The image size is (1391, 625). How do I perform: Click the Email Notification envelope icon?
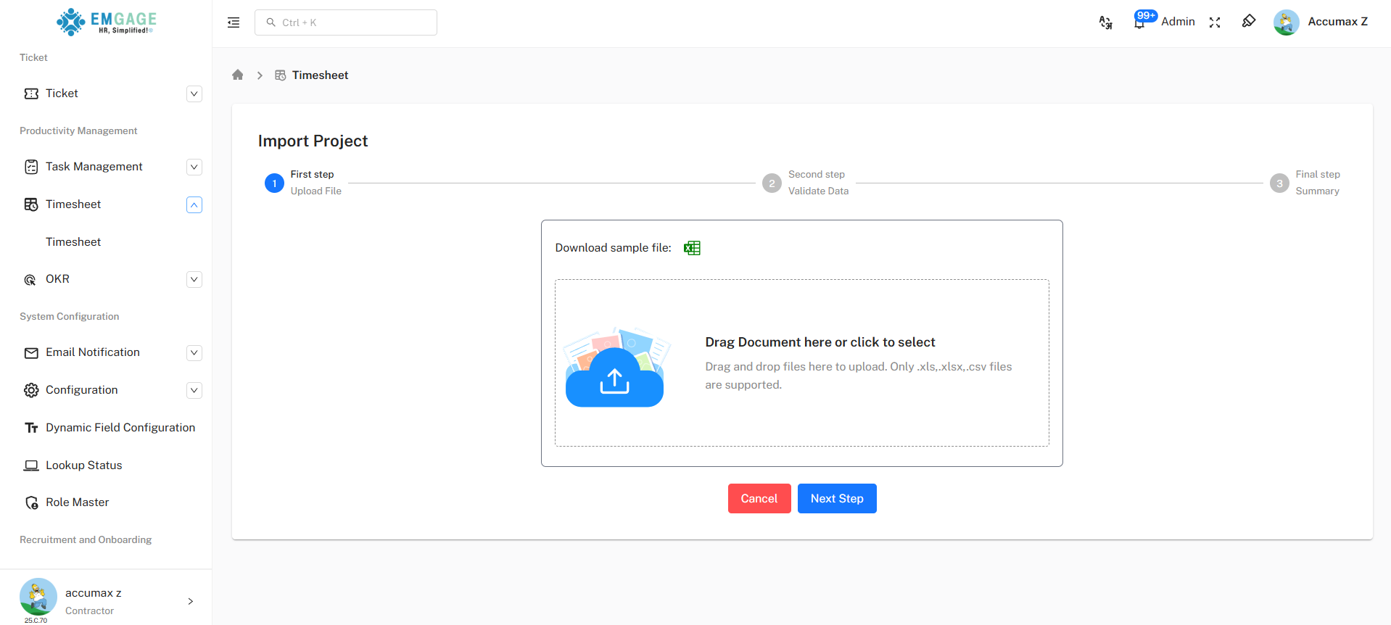(31, 353)
